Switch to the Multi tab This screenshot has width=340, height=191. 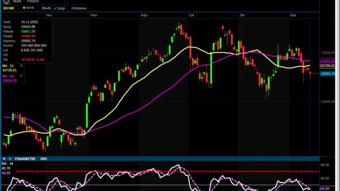(x=46, y=8)
